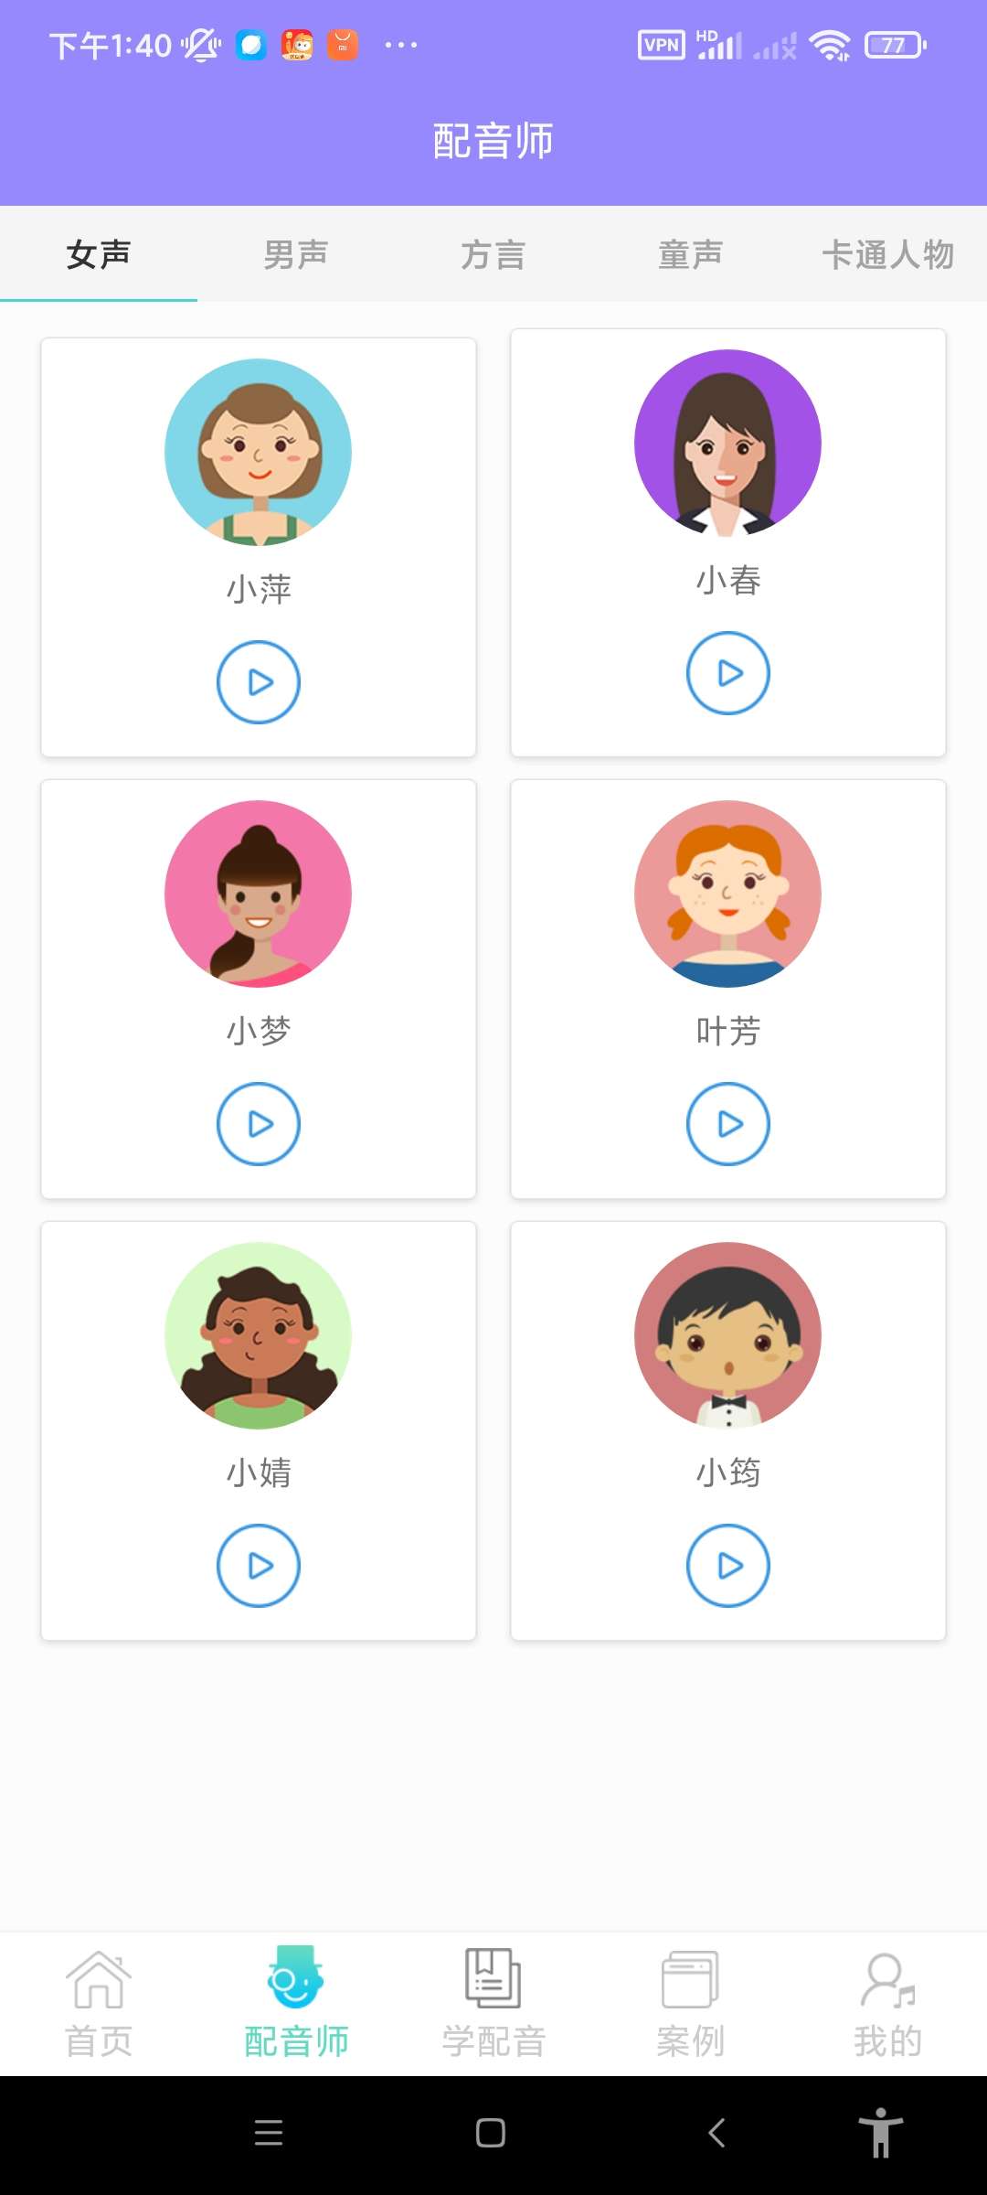Play 小萍 voice sample
Image resolution: width=987 pixels, height=2195 pixels.
(259, 682)
